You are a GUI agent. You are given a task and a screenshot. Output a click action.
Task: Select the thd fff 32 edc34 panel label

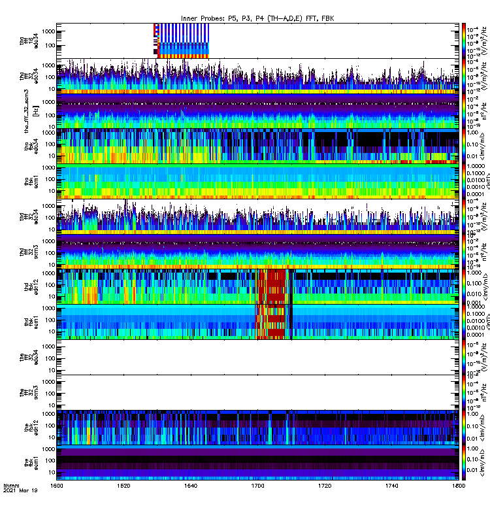[29, 216]
